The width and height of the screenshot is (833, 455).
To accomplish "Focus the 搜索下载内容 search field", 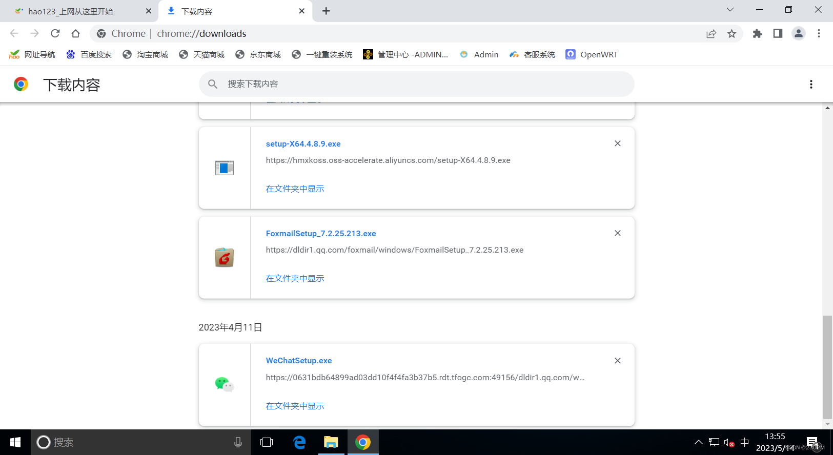I will 416,84.
